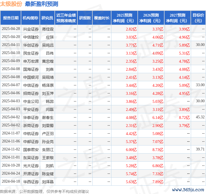Select the 光大证券 institution cell
The image size is (206, 194).
pos(31,166)
